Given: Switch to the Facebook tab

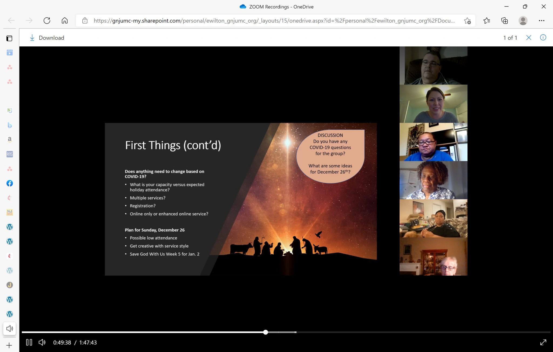Looking at the screenshot, I should coord(9,183).
